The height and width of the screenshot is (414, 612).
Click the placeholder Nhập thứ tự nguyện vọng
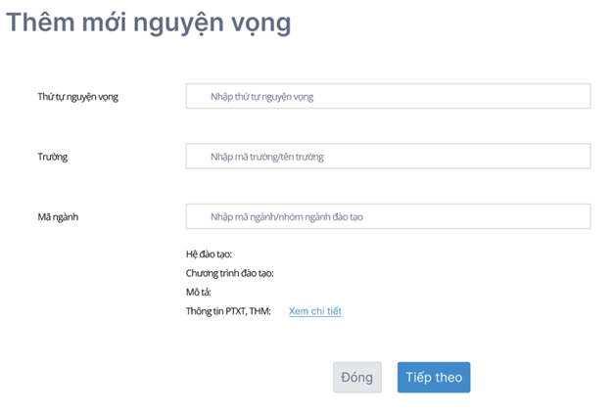point(261,97)
